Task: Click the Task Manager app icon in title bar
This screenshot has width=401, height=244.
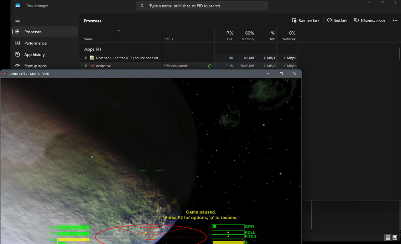Action: (18, 6)
